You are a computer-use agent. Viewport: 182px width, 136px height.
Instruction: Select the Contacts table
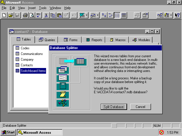click(24, 65)
